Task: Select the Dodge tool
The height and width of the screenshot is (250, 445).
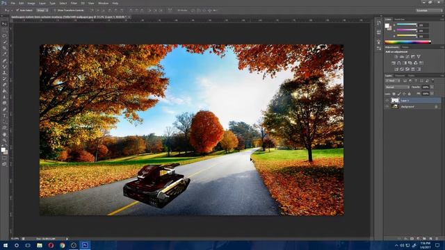Action: coord(4,103)
